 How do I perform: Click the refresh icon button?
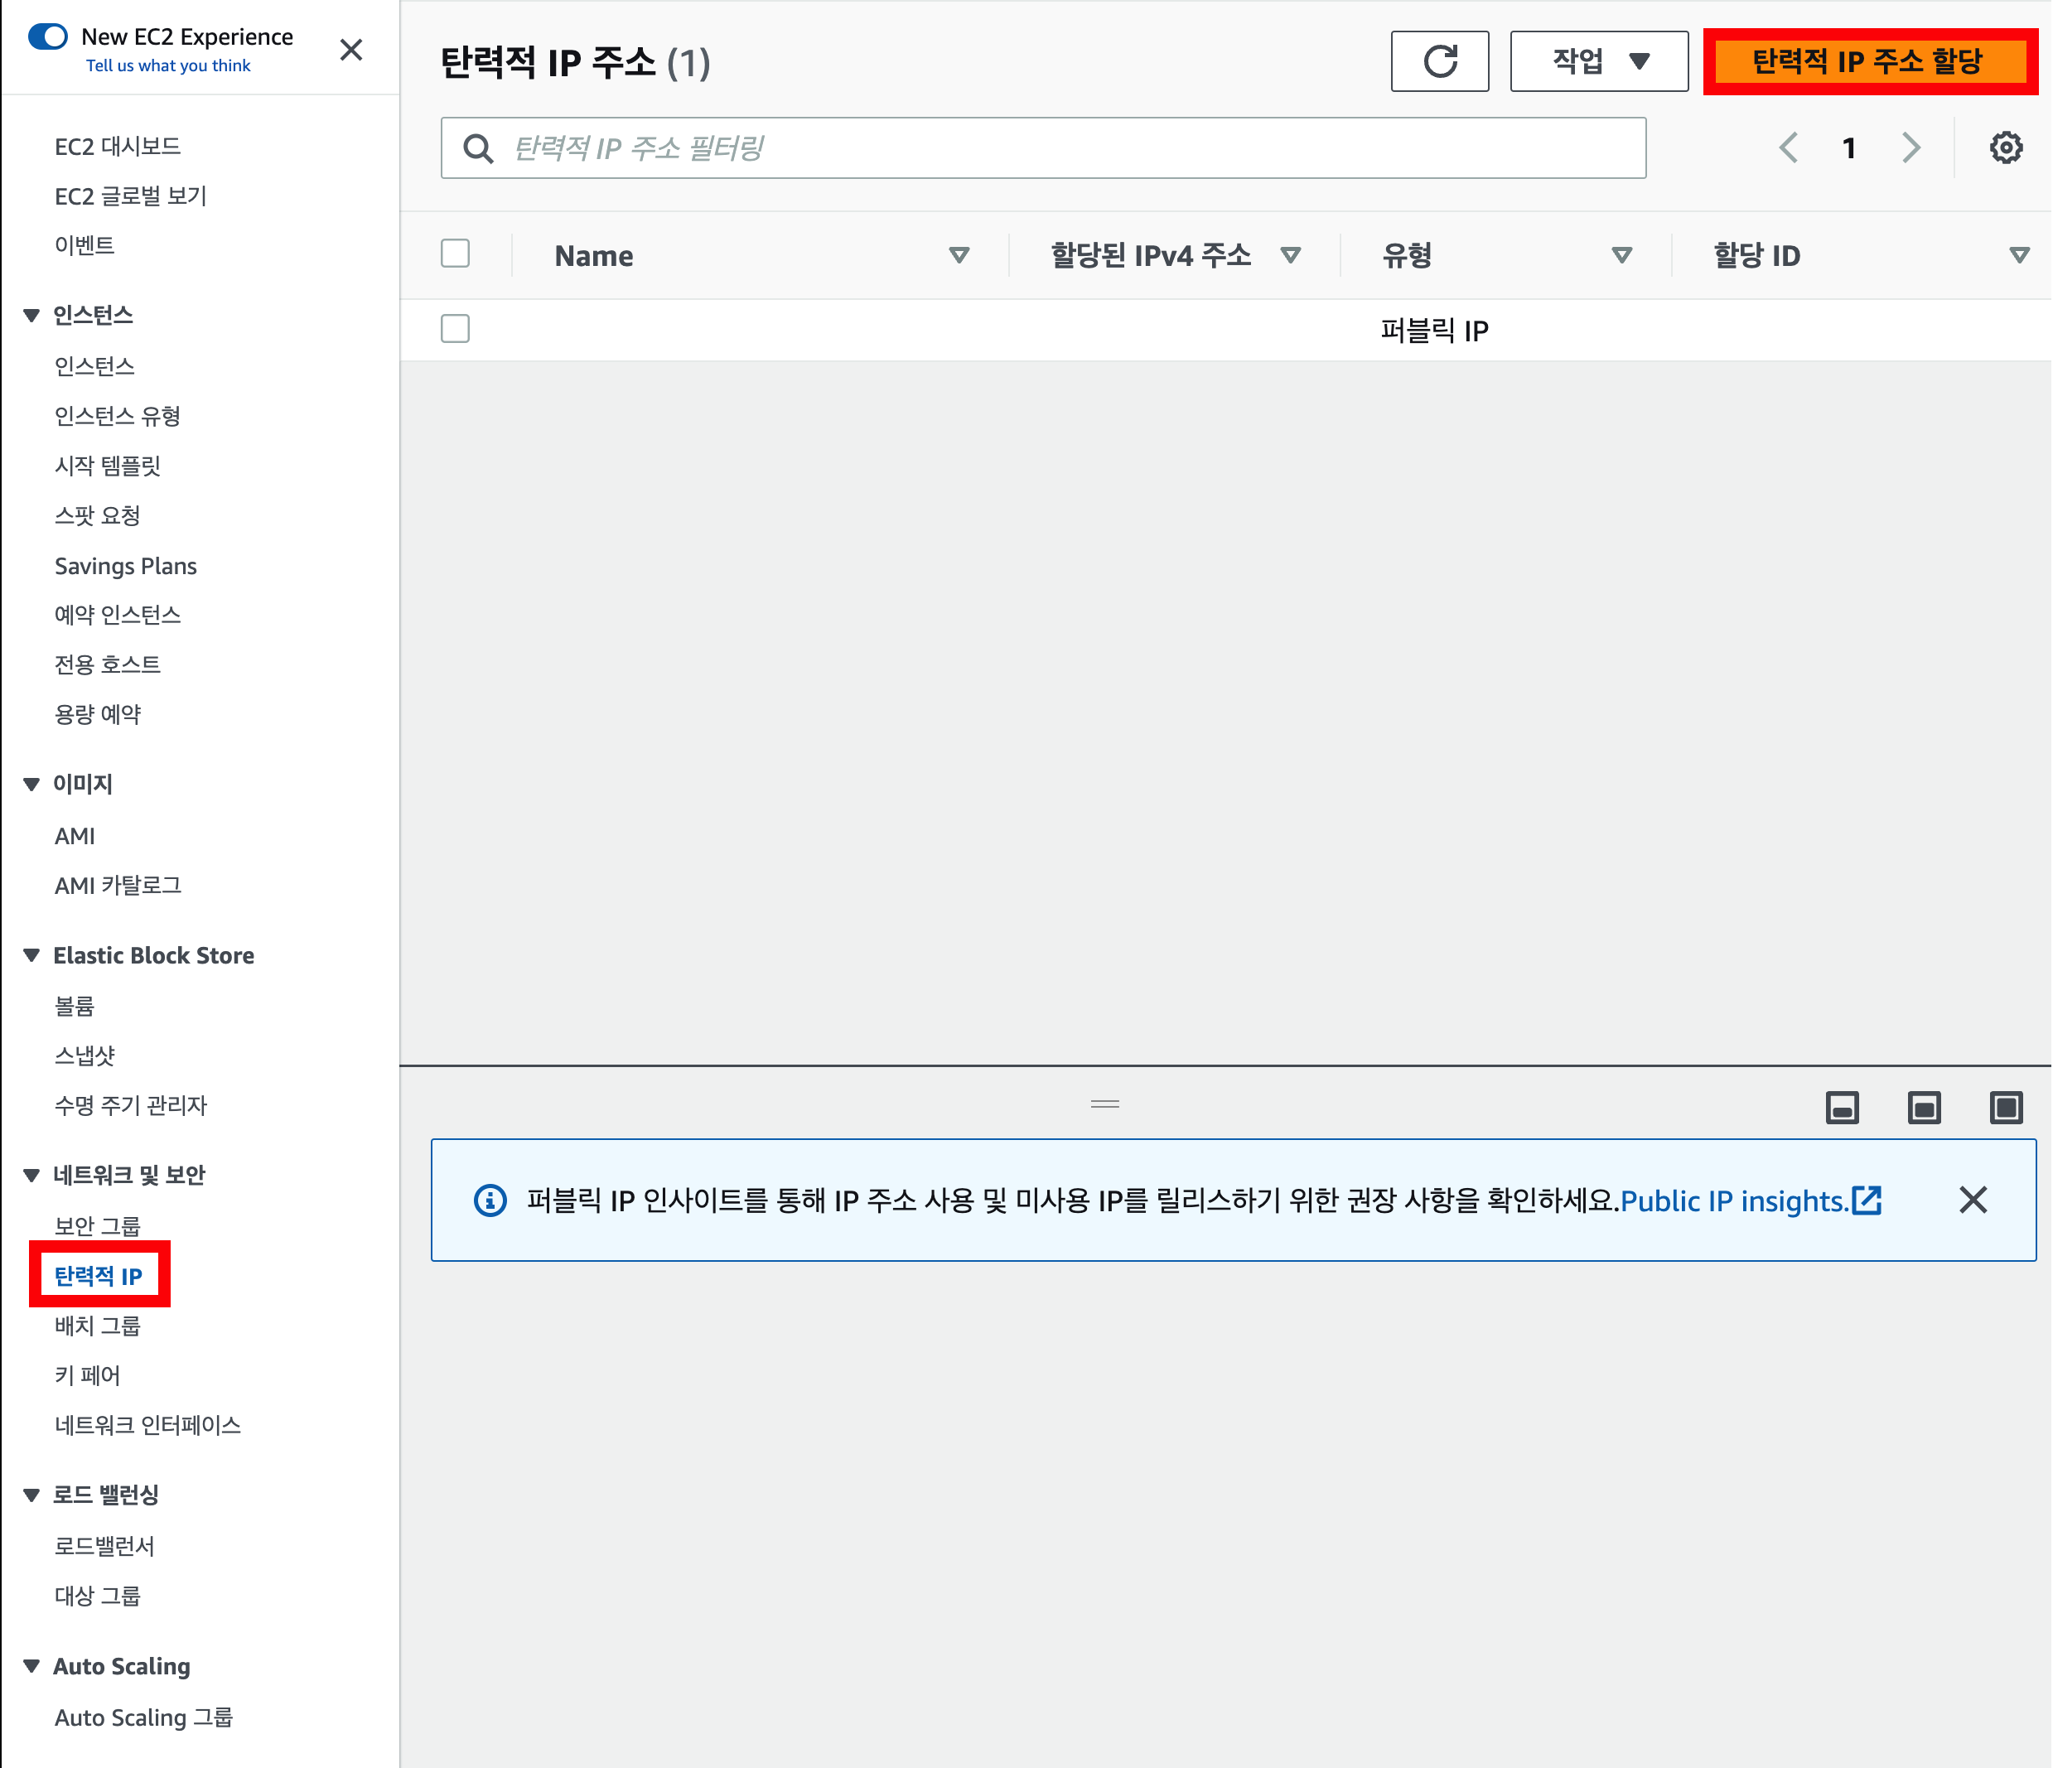1439,61
